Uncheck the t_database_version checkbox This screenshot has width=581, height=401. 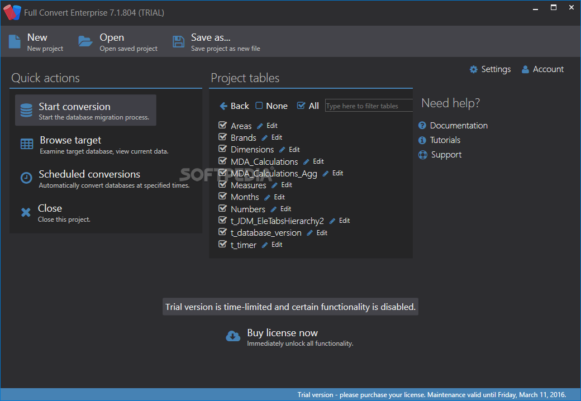coord(222,232)
